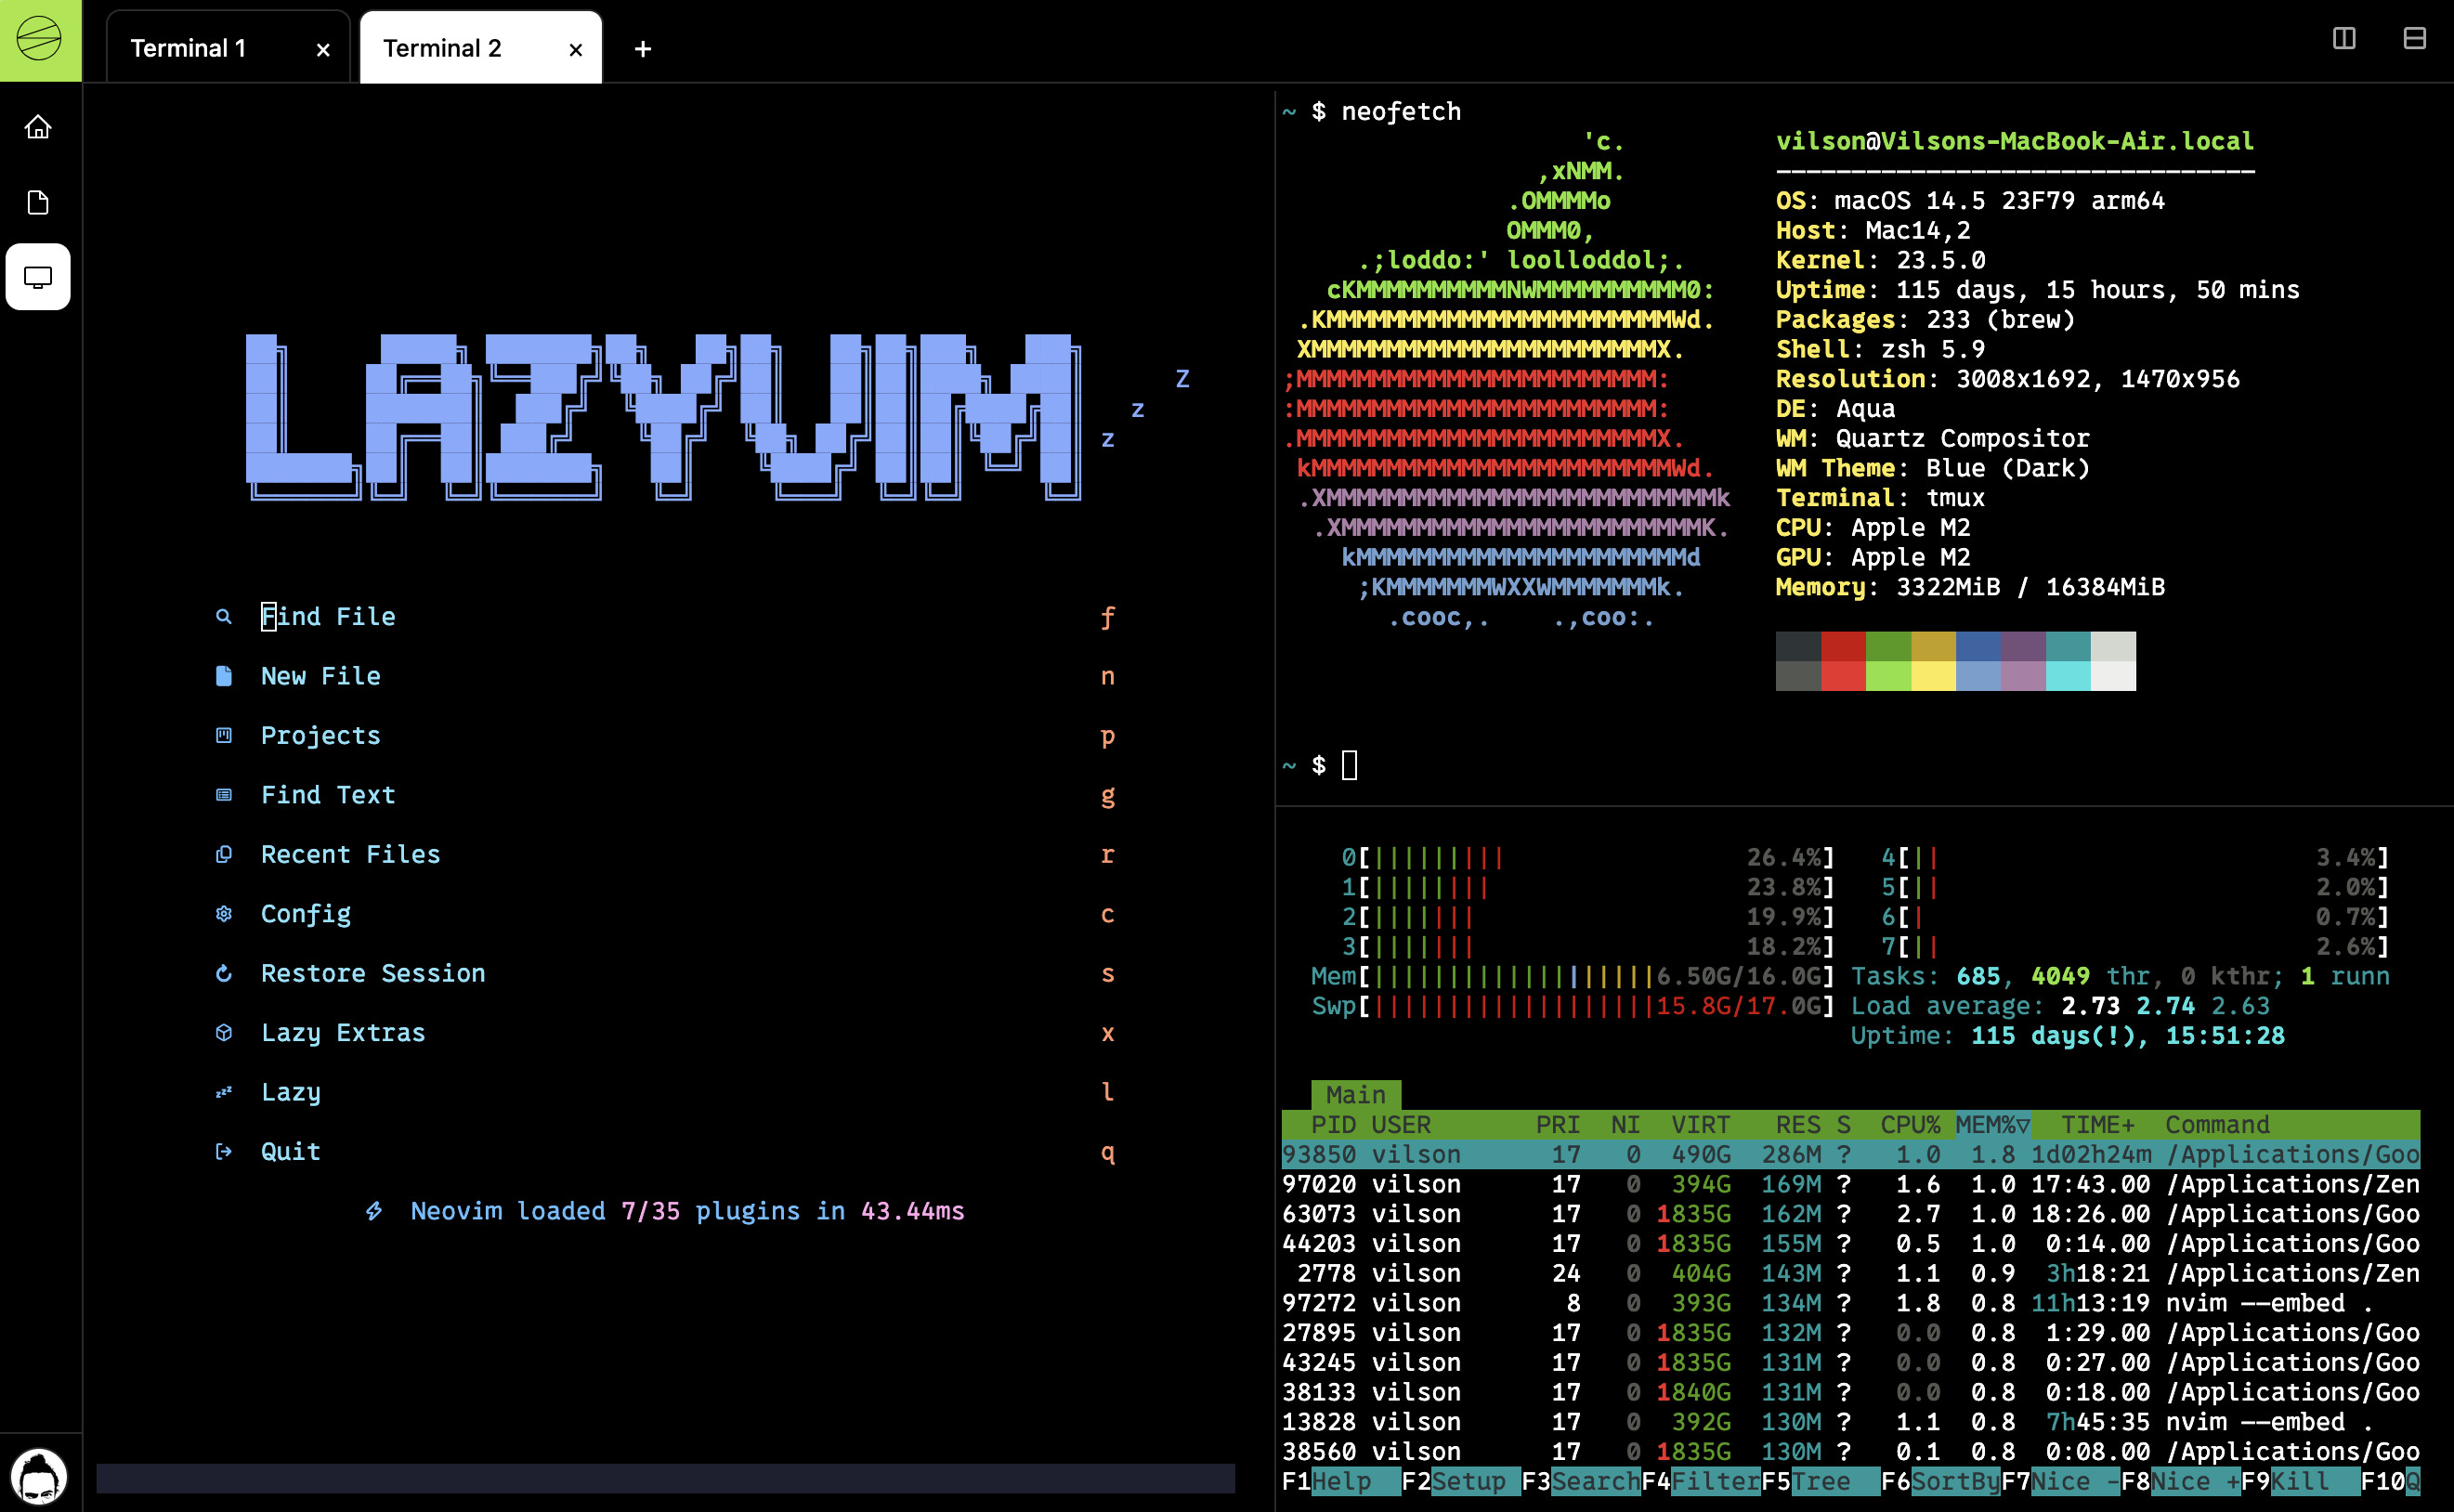Sort by TIME+ column header
2454x1512 pixels.
coord(2098,1125)
